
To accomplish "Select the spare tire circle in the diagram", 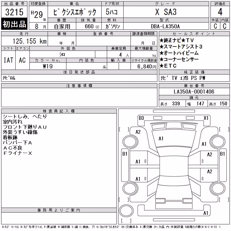I will coord(126,211).
